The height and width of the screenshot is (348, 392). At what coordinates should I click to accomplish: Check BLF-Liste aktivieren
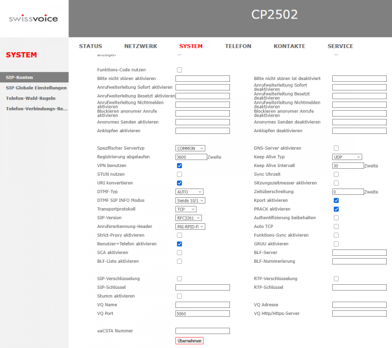pyautogui.click(x=179, y=262)
